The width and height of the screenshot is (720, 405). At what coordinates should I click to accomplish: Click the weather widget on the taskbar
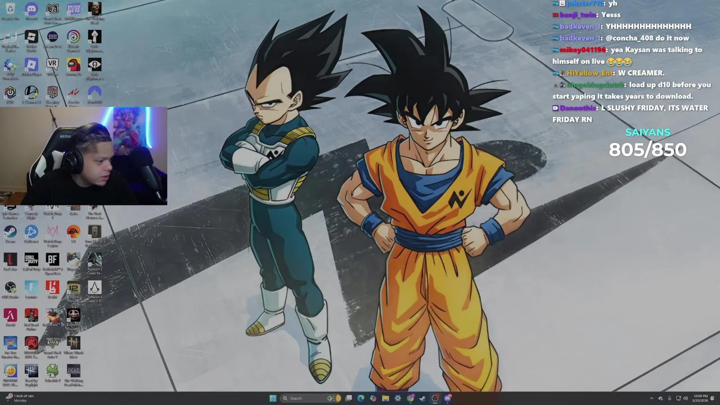(20, 398)
